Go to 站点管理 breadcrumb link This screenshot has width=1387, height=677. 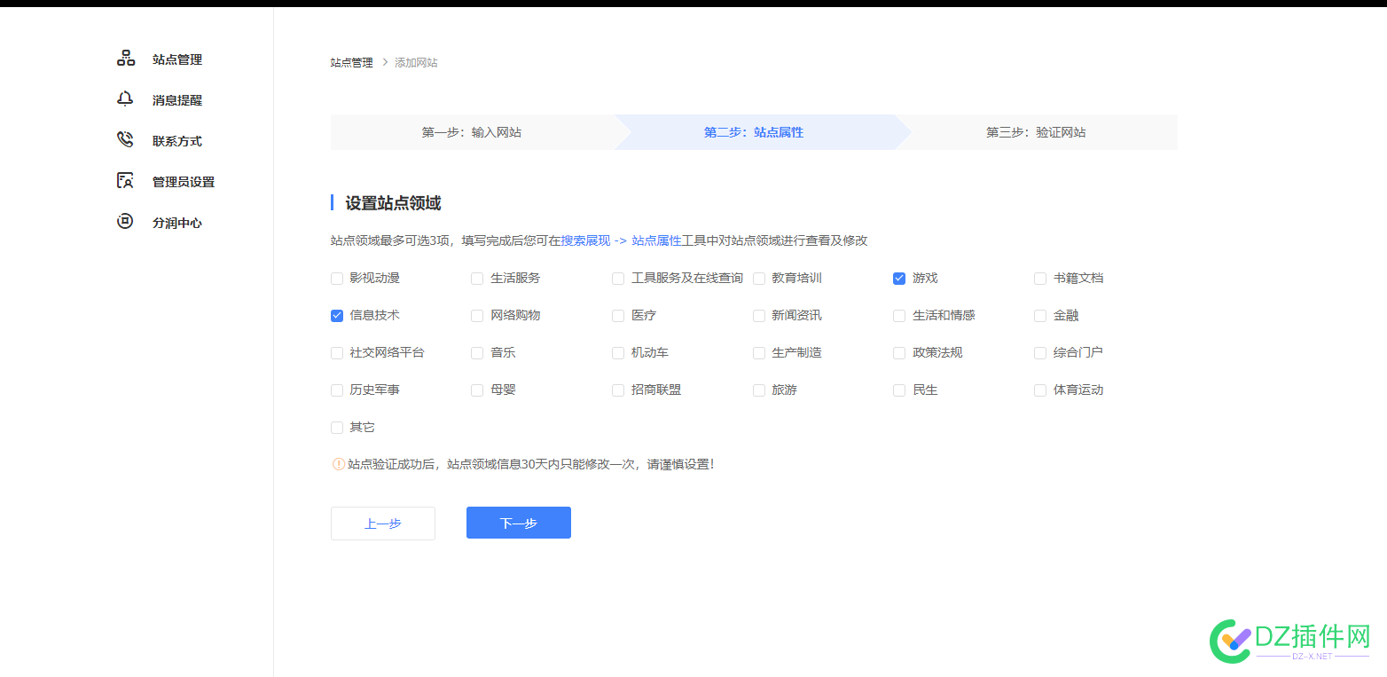(x=352, y=63)
